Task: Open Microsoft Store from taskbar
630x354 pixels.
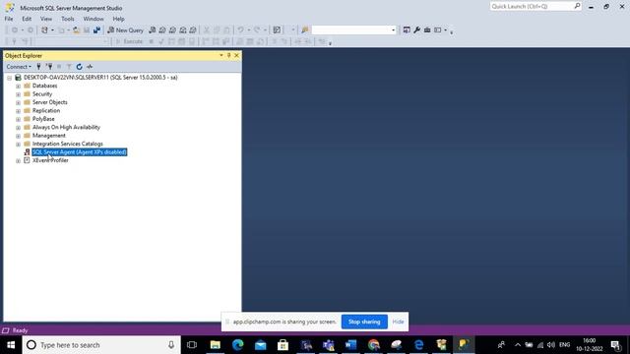Action: point(283,345)
